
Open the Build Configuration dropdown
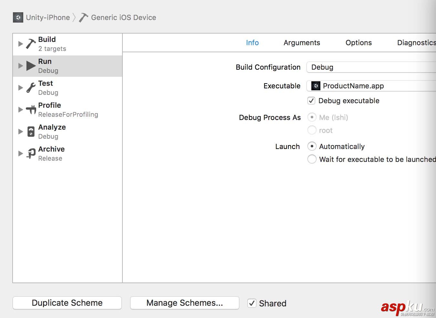click(371, 67)
